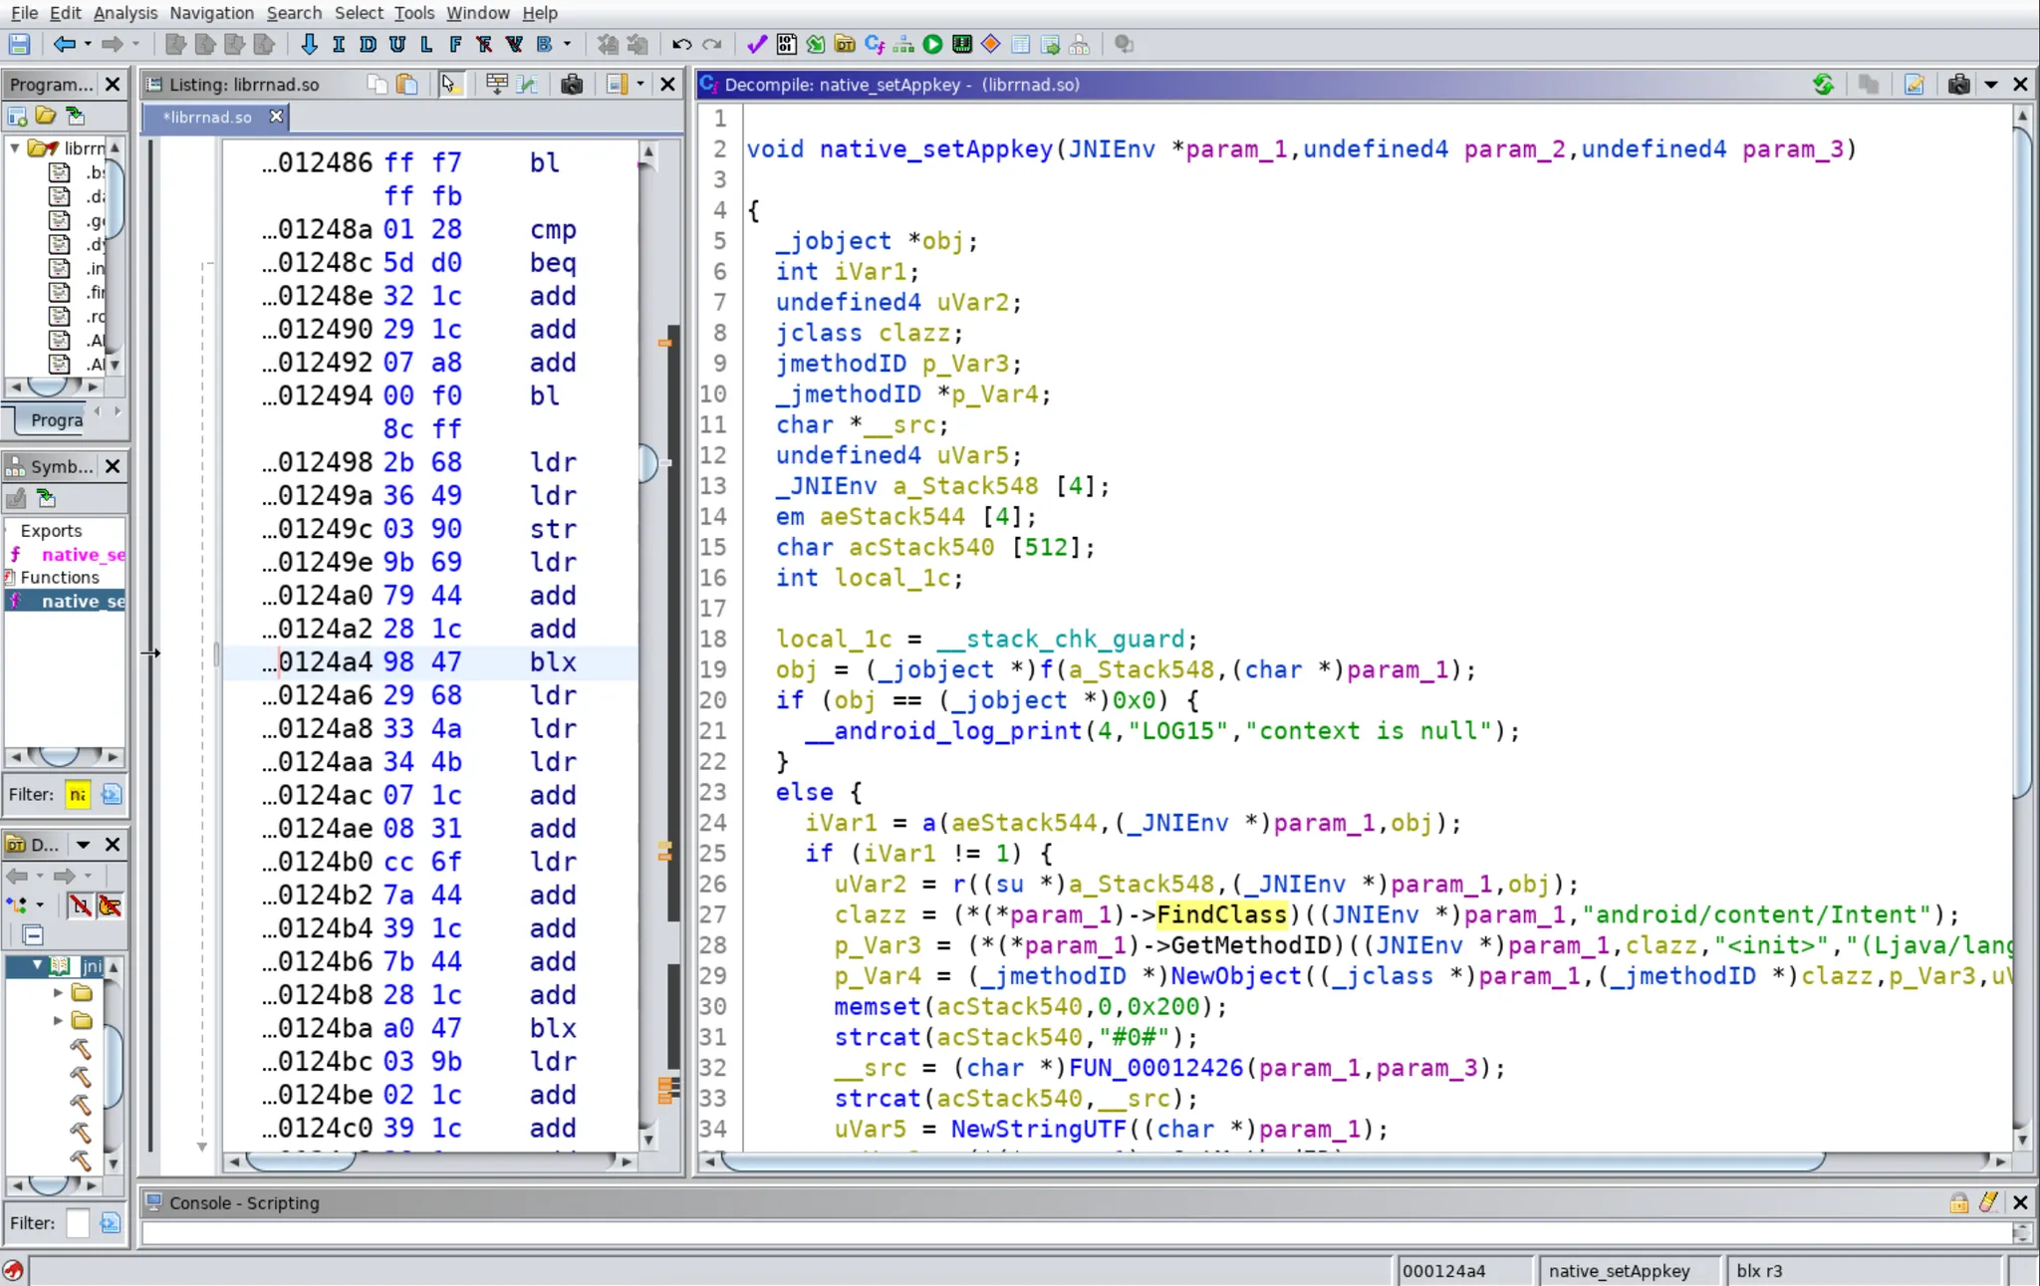
Task: Click the purple checkmark toolbar icon
Action: (756, 45)
